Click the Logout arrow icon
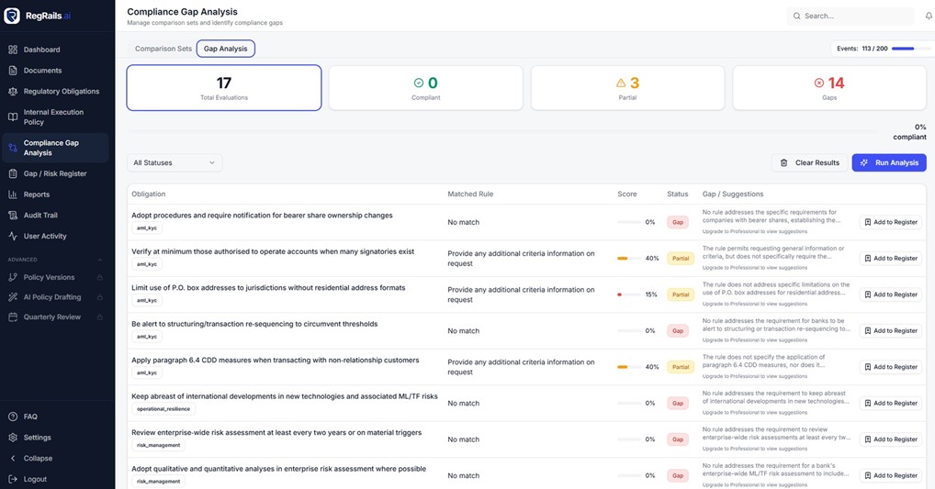 point(13,479)
